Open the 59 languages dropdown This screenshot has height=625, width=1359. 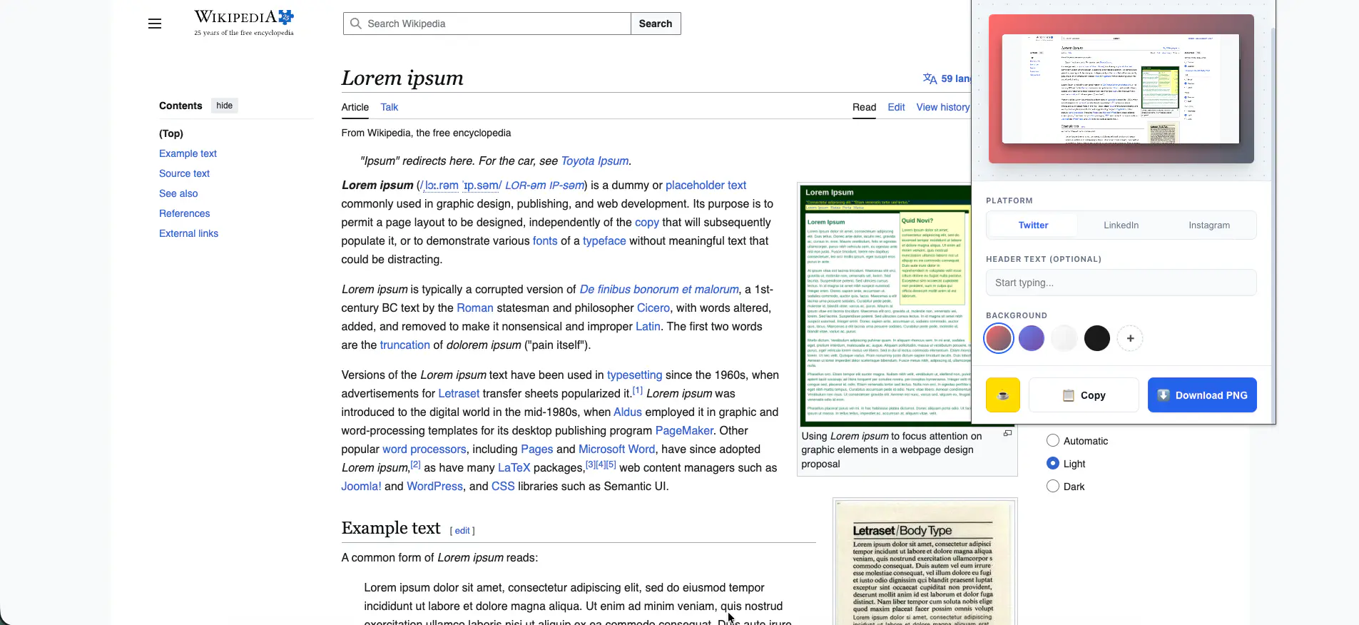(x=947, y=78)
